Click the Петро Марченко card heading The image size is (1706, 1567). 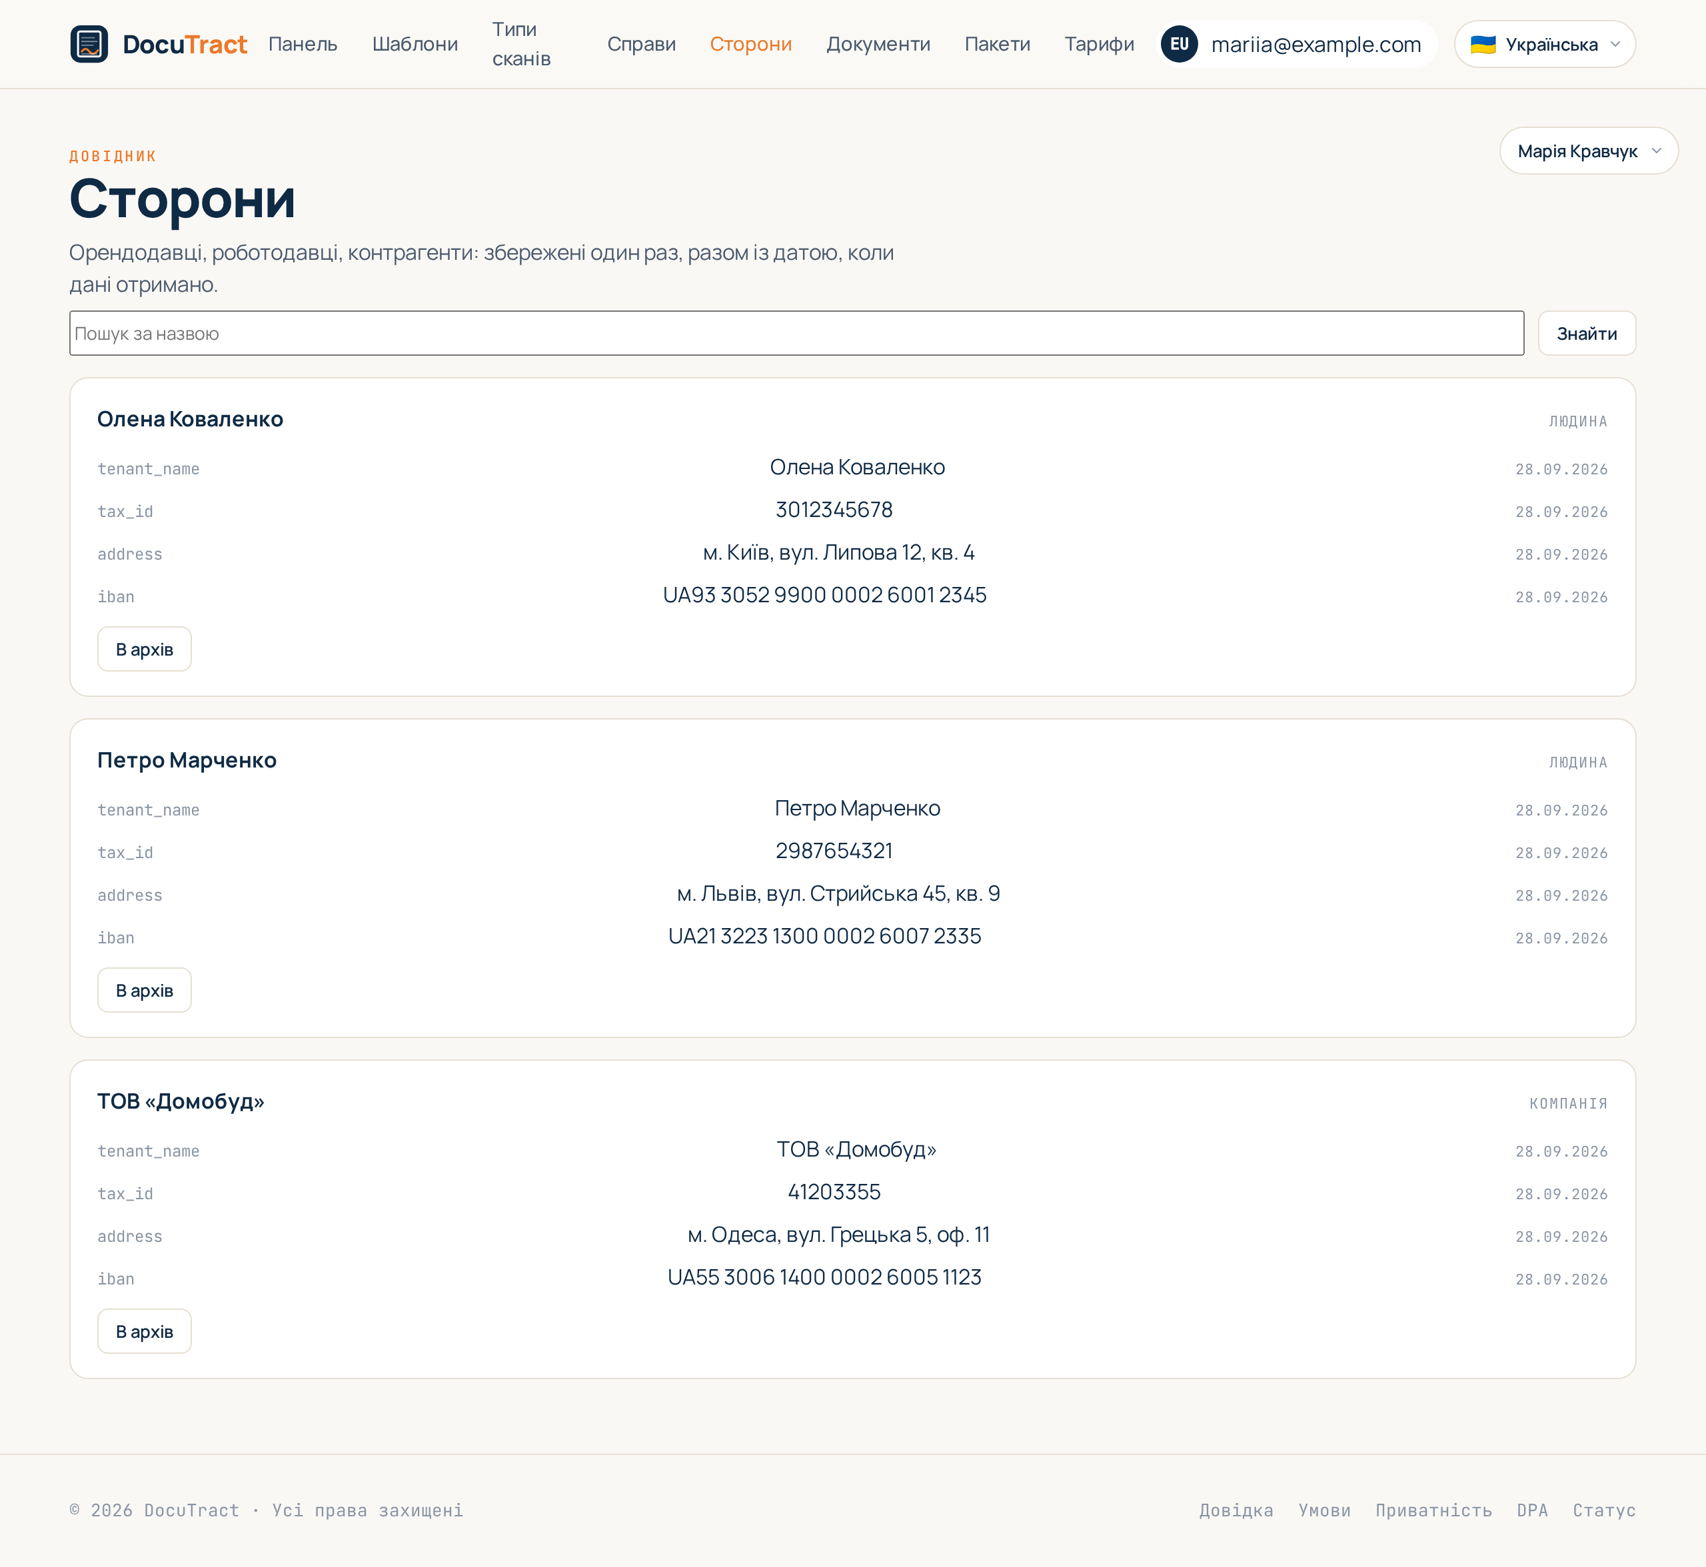[x=187, y=760]
